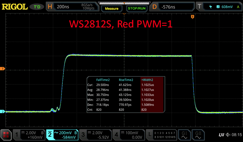Click the RiseTime2 average value 41.388ns
The width and height of the screenshot is (243, 142).
coord(125,90)
